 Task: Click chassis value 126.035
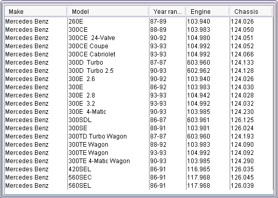point(242,169)
